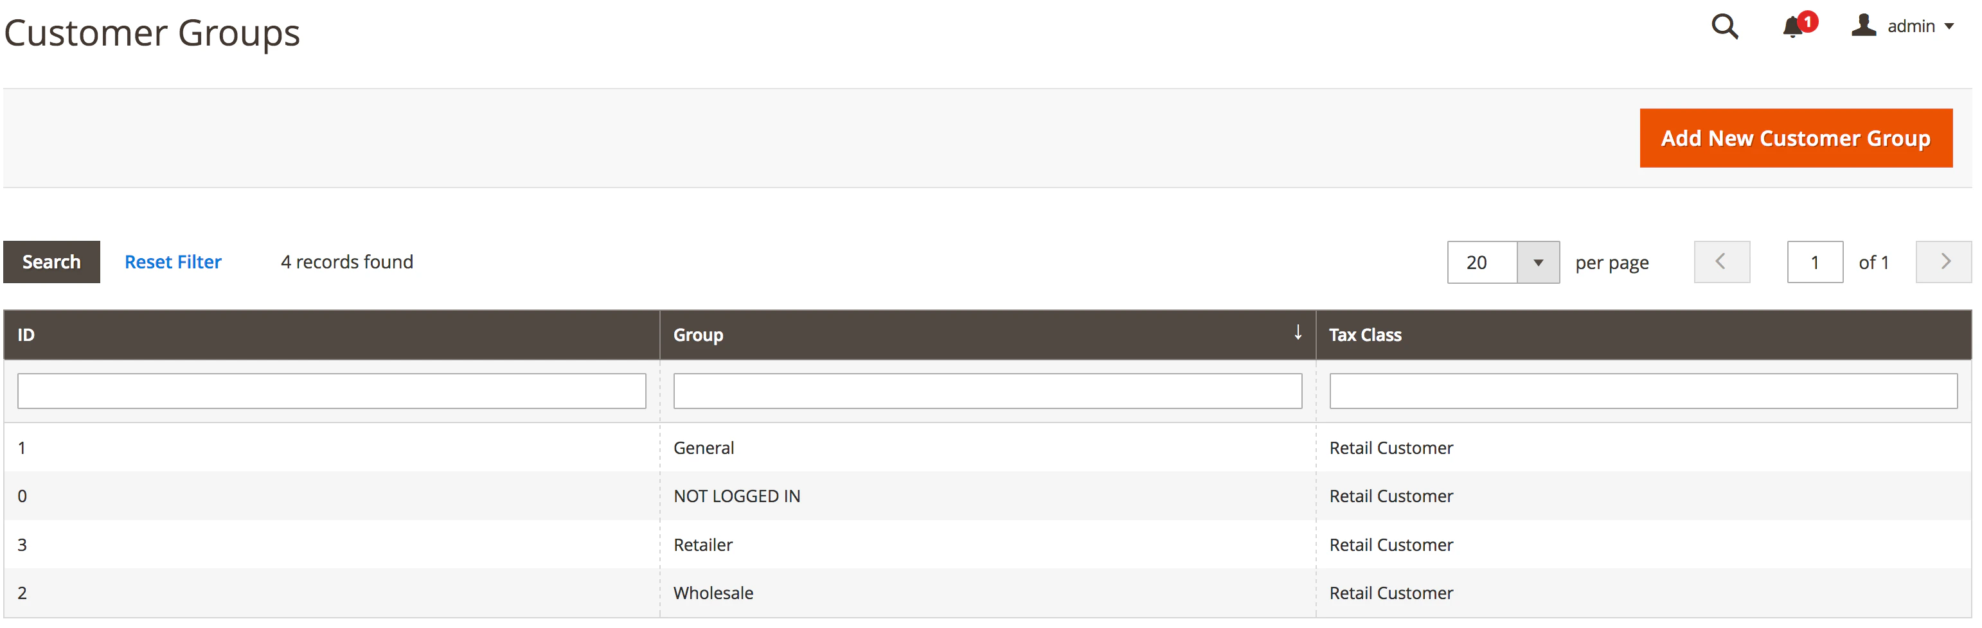This screenshot has height=628, width=1982.
Task: Sort the grid by ID column
Action: click(26, 335)
